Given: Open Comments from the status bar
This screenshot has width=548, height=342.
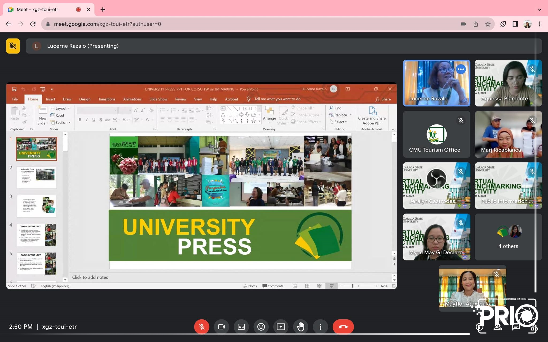Looking at the screenshot, I should [273, 286].
